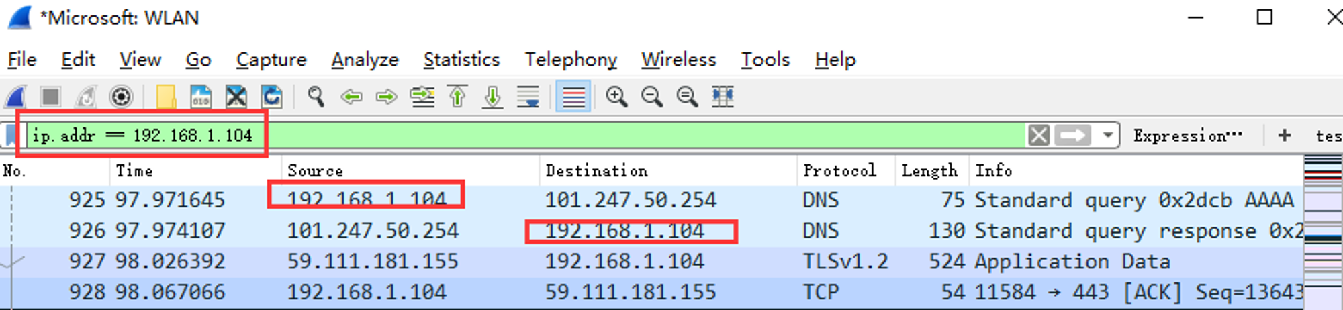Sort by the Protocol column header
Viewport: 1343px width, 310px height.
tap(846, 171)
